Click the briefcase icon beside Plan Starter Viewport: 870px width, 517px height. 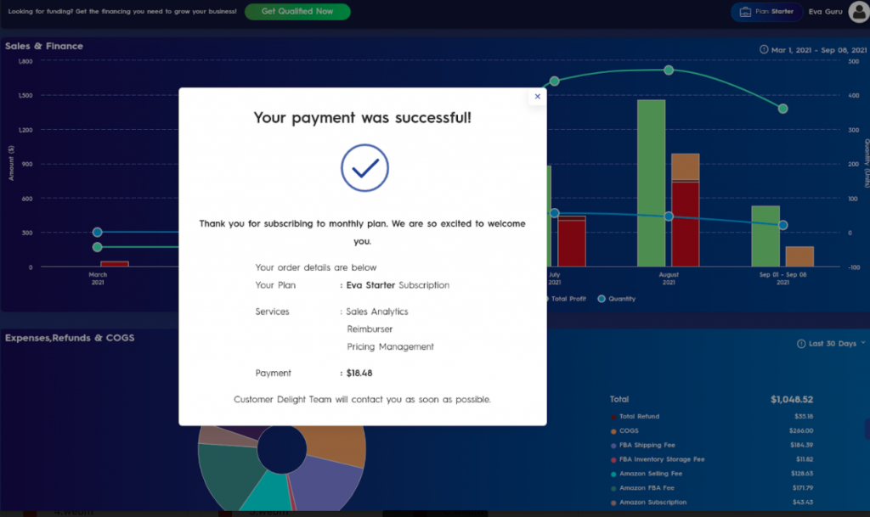(745, 12)
